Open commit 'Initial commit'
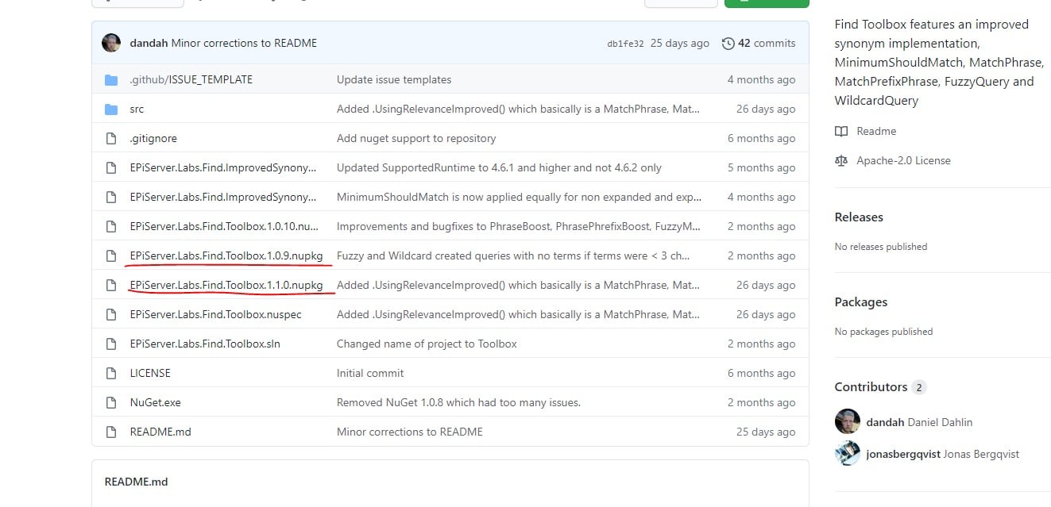1051x507 pixels. (x=370, y=373)
